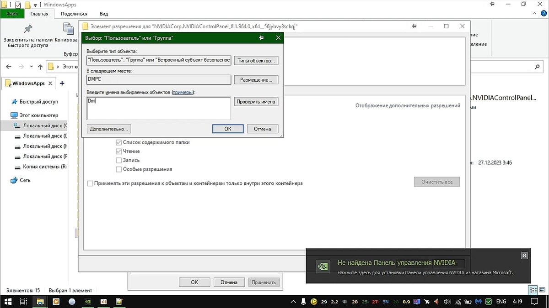
Task: Click the object type field
Action: point(159,61)
